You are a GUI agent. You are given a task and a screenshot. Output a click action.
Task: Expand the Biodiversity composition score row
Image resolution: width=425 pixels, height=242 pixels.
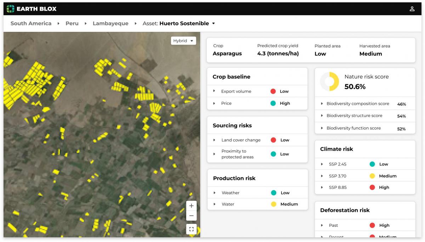[x=322, y=104]
